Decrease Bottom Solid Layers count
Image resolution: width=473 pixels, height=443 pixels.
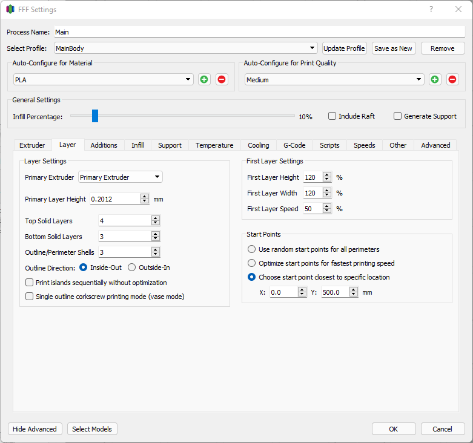[156, 238]
